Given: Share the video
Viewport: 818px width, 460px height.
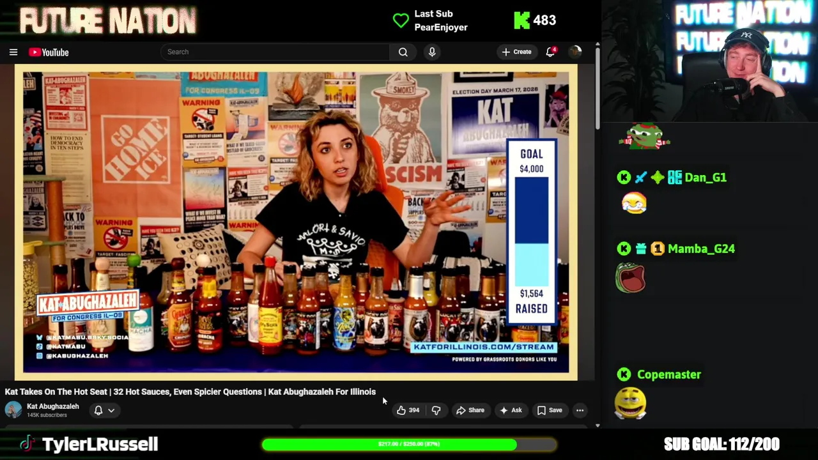Looking at the screenshot, I should (470, 410).
